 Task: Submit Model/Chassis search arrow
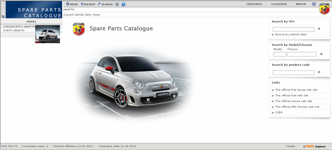321,54
